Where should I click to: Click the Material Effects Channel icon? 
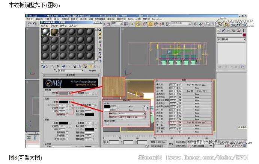click(x=80, y=66)
